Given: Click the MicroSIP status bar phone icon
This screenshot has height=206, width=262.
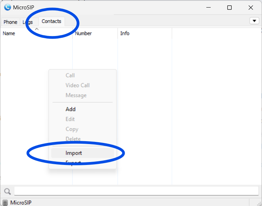Looking at the screenshot, I should click(5, 203).
